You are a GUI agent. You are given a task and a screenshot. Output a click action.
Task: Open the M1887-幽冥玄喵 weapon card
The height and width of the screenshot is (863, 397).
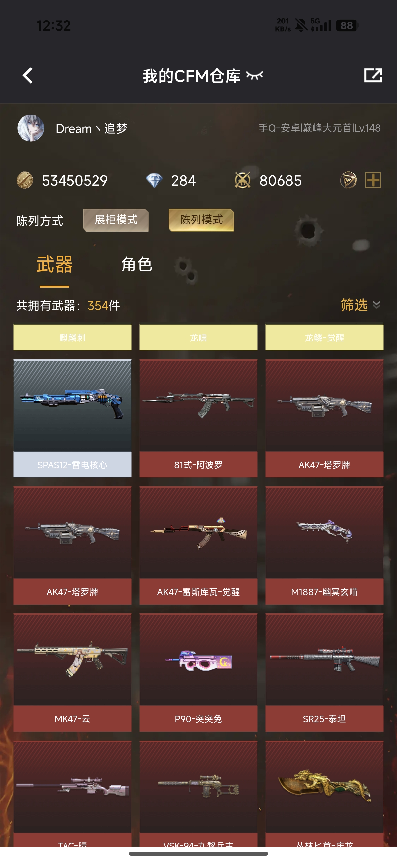[x=324, y=545]
